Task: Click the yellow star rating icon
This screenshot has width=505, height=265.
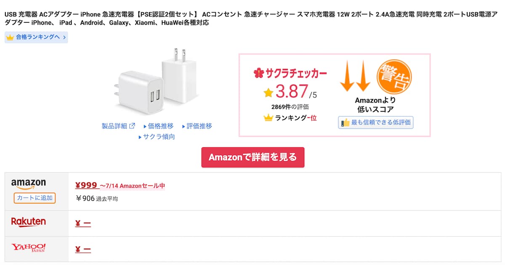Action: pos(268,92)
